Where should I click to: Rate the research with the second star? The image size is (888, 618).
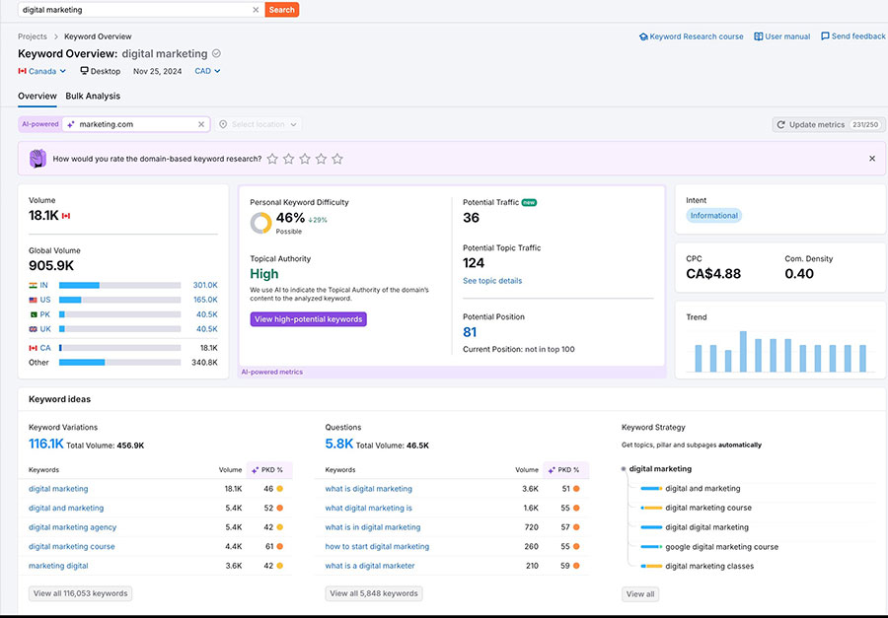click(x=289, y=159)
